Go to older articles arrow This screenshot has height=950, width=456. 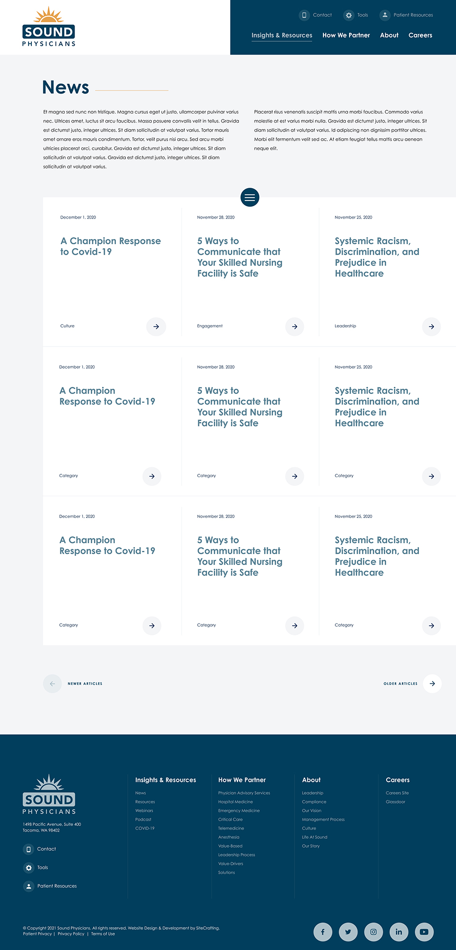click(432, 683)
